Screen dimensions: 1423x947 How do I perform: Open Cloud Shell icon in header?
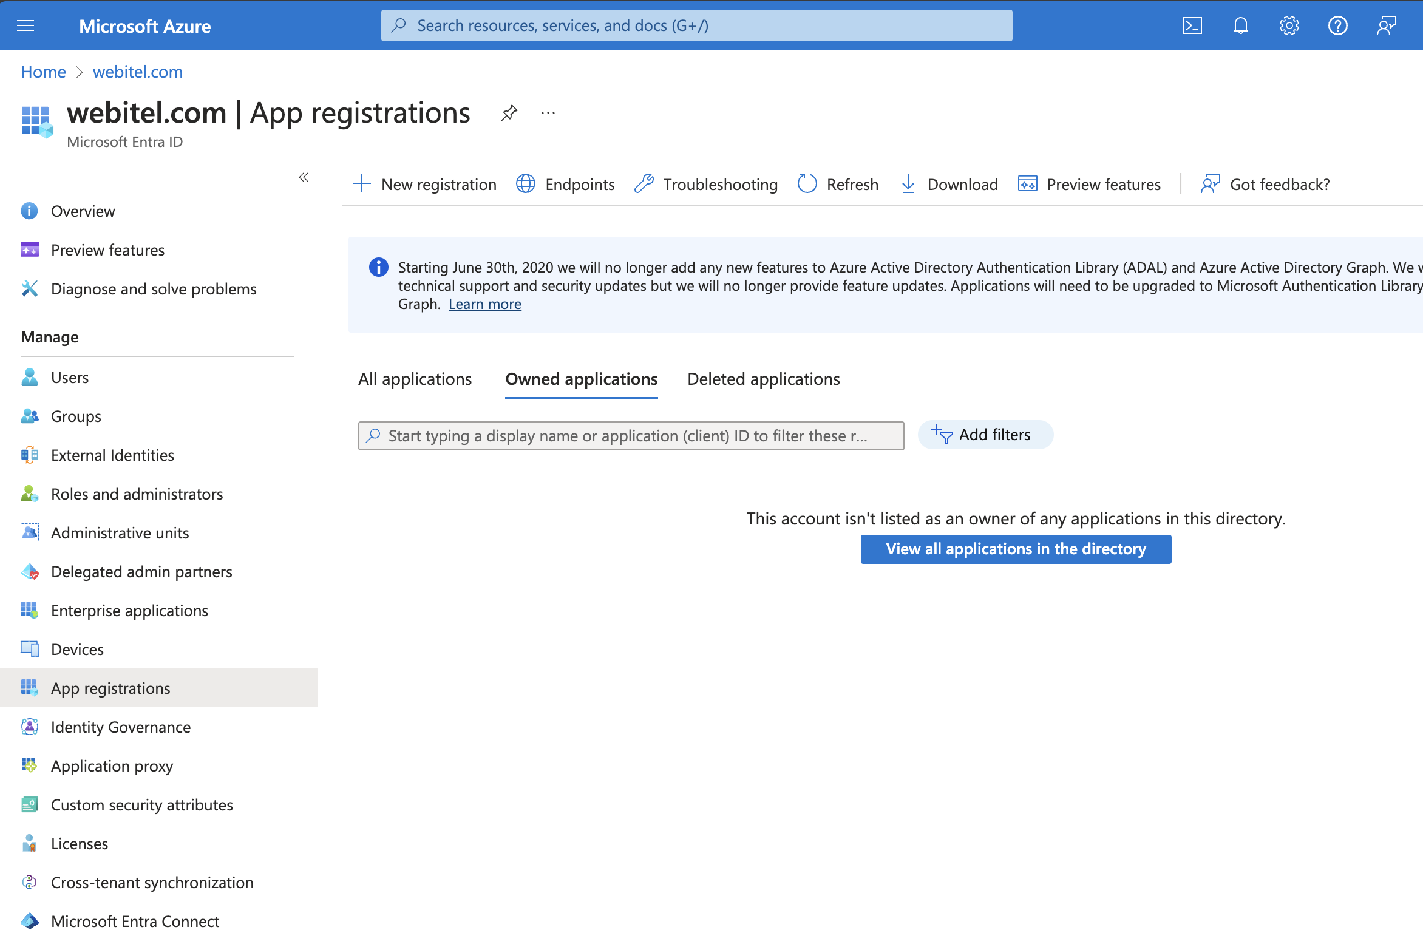click(x=1192, y=25)
